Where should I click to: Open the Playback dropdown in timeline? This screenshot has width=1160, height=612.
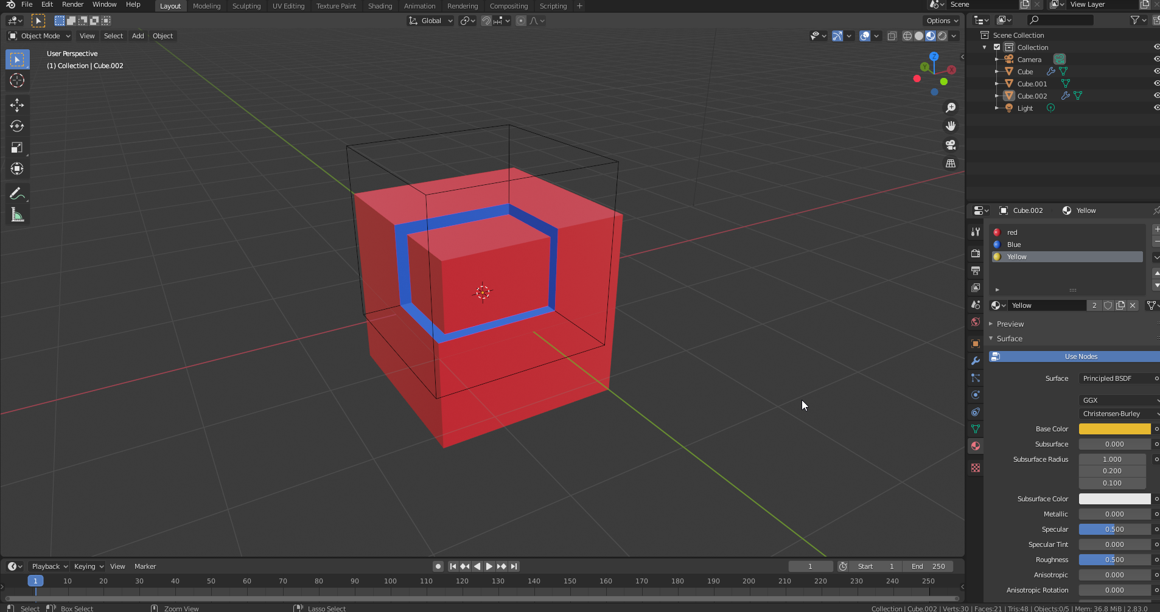click(x=49, y=566)
